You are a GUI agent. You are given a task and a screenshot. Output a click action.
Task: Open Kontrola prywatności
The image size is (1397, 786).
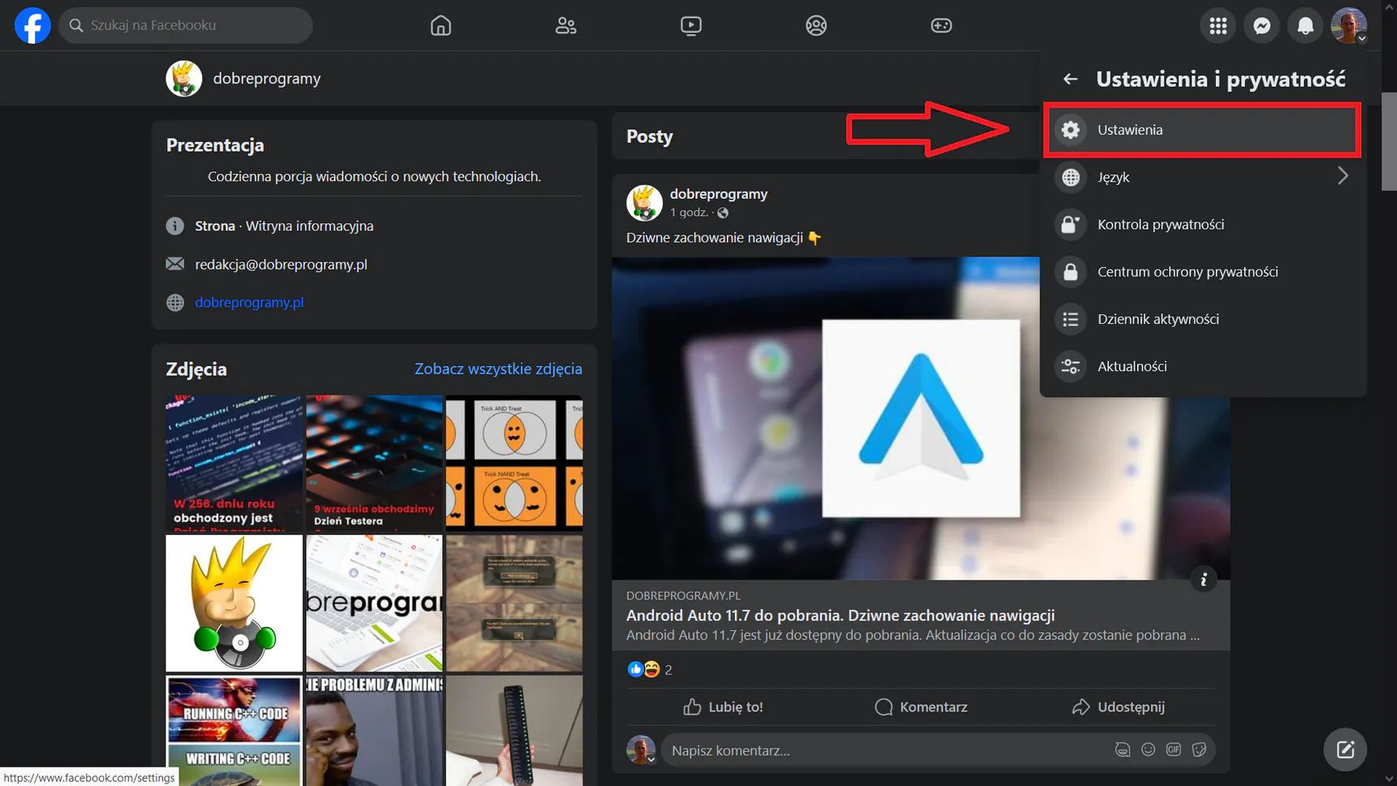point(1202,224)
